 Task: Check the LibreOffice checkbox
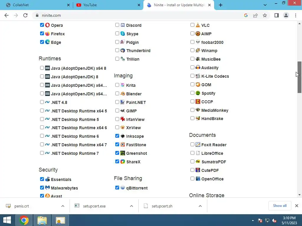pos(192,153)
